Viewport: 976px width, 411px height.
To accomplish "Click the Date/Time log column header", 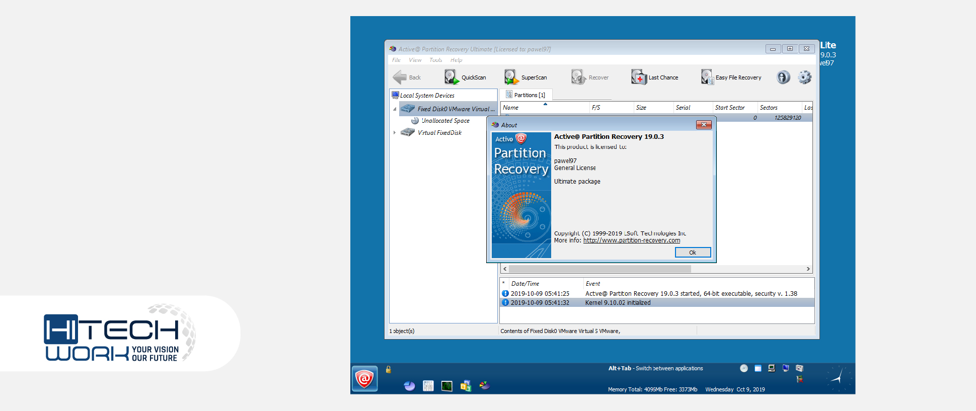I will coord(546,284).
